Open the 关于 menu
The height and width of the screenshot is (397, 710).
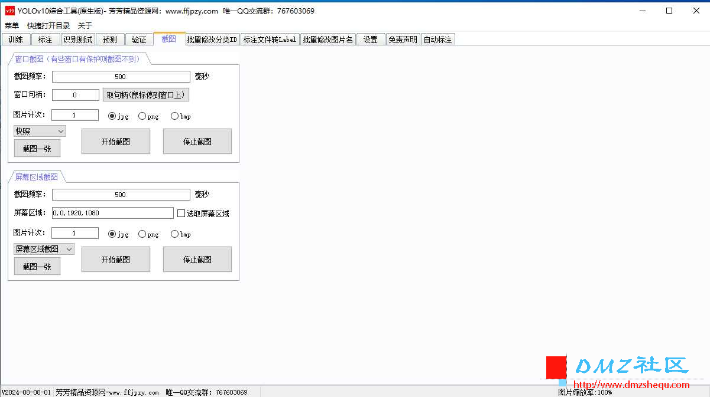pos(85,25)
